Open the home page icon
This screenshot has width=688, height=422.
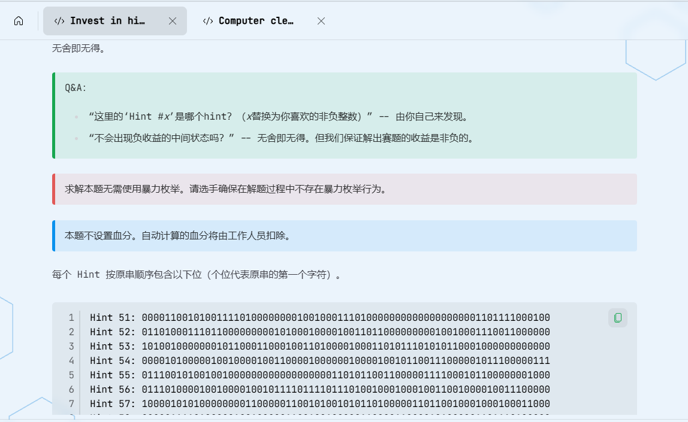pyautogui.click(x=19, y=20)
